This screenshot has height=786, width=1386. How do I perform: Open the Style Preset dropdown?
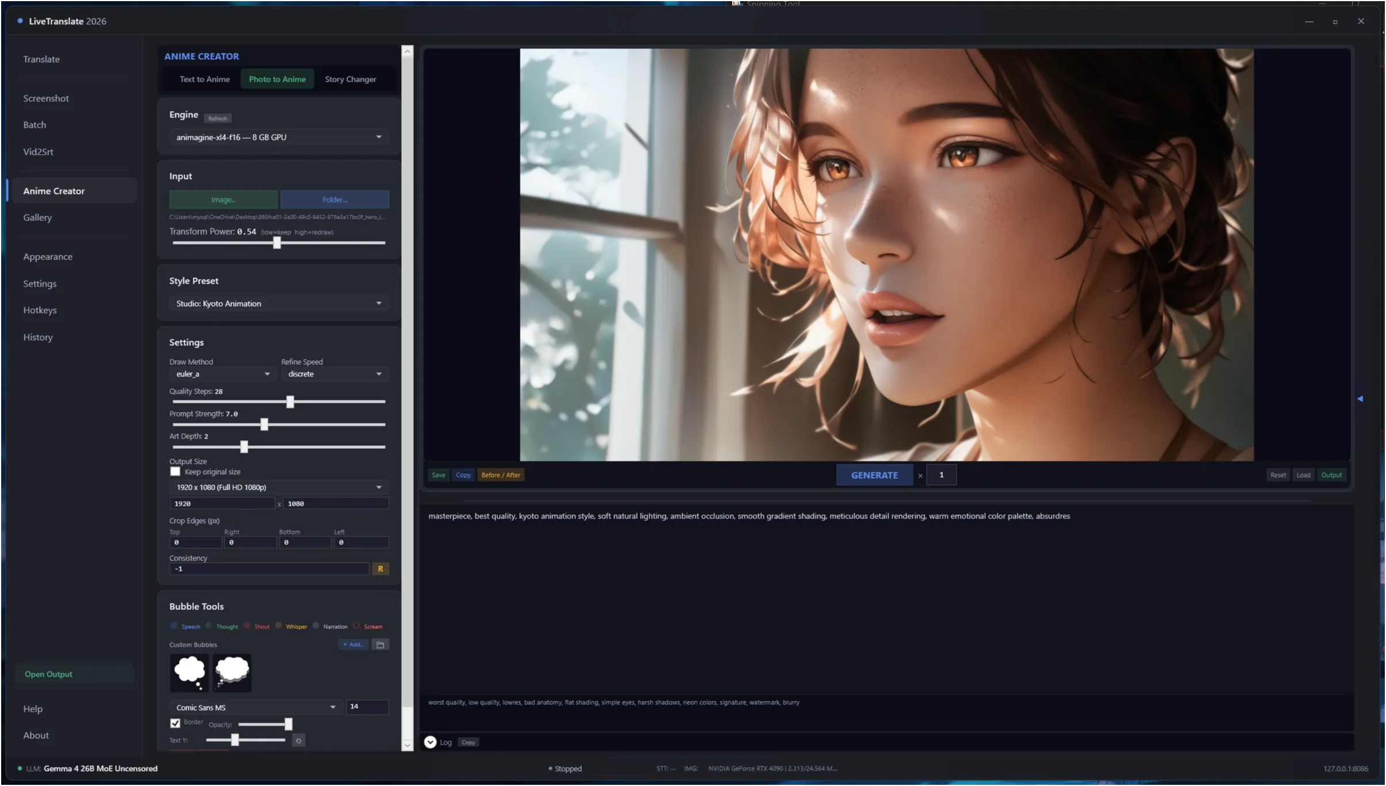(x=279, y=303)
